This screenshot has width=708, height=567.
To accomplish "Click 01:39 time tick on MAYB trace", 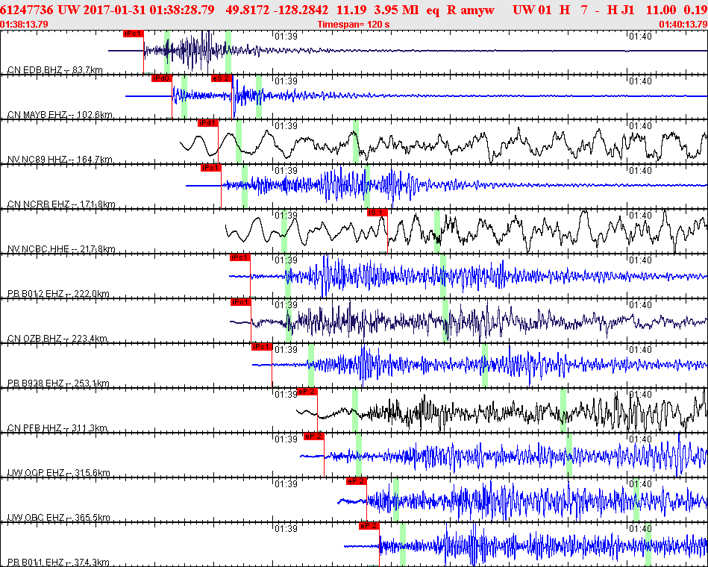I will tap(286, 81).
